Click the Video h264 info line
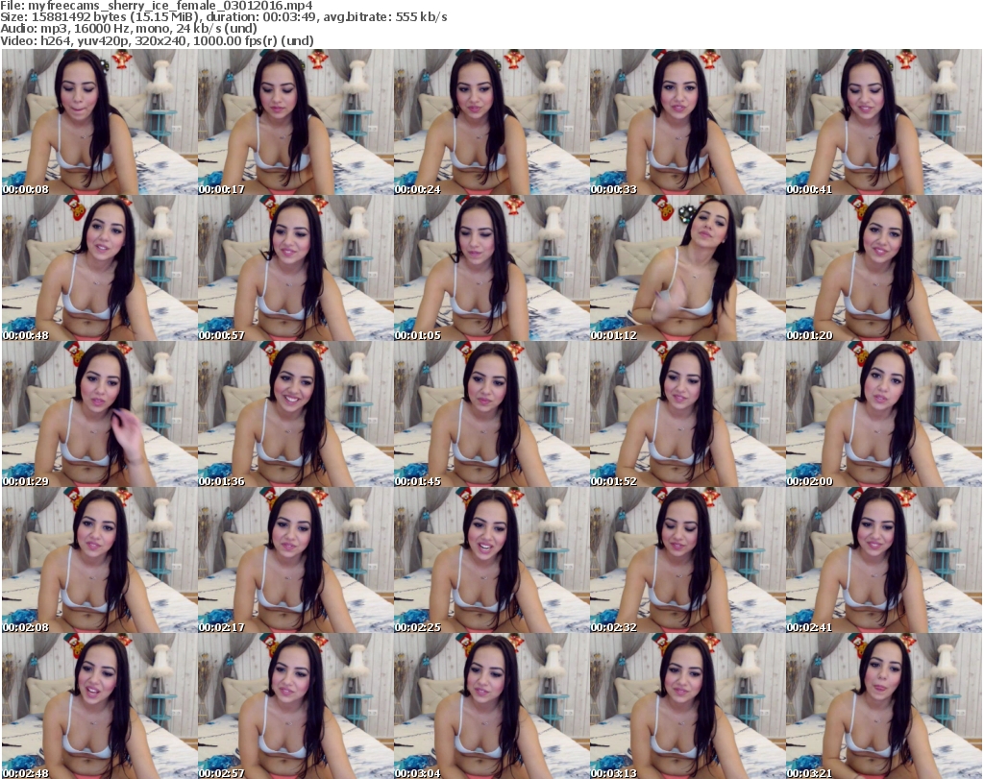The height and width of the screenshot is (779, 984). pos(157,40)
